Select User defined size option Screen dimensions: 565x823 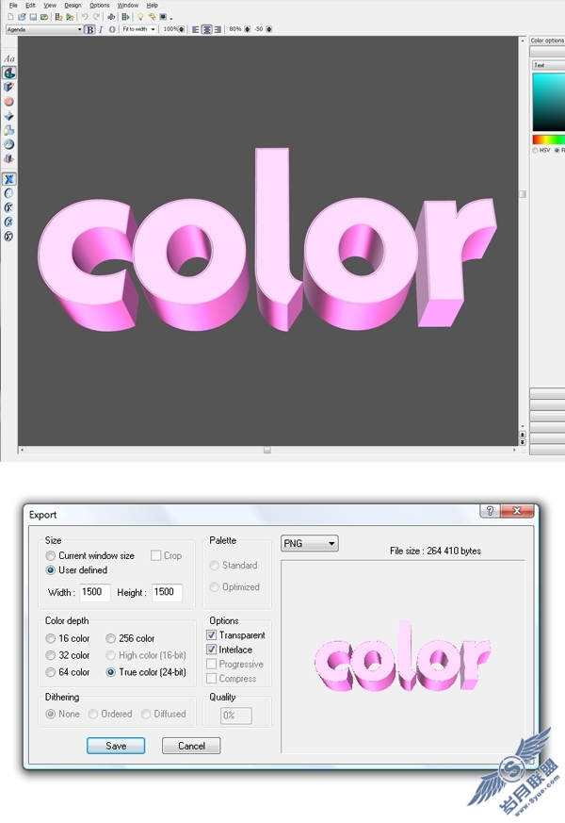click(x=50, y=570)
